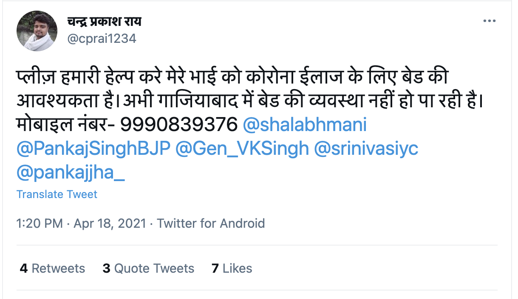Image resolution: width=518 pixels, height=299 pixels.
Task: Click the 1:20 PM timestamp
Action: point(40,223)
